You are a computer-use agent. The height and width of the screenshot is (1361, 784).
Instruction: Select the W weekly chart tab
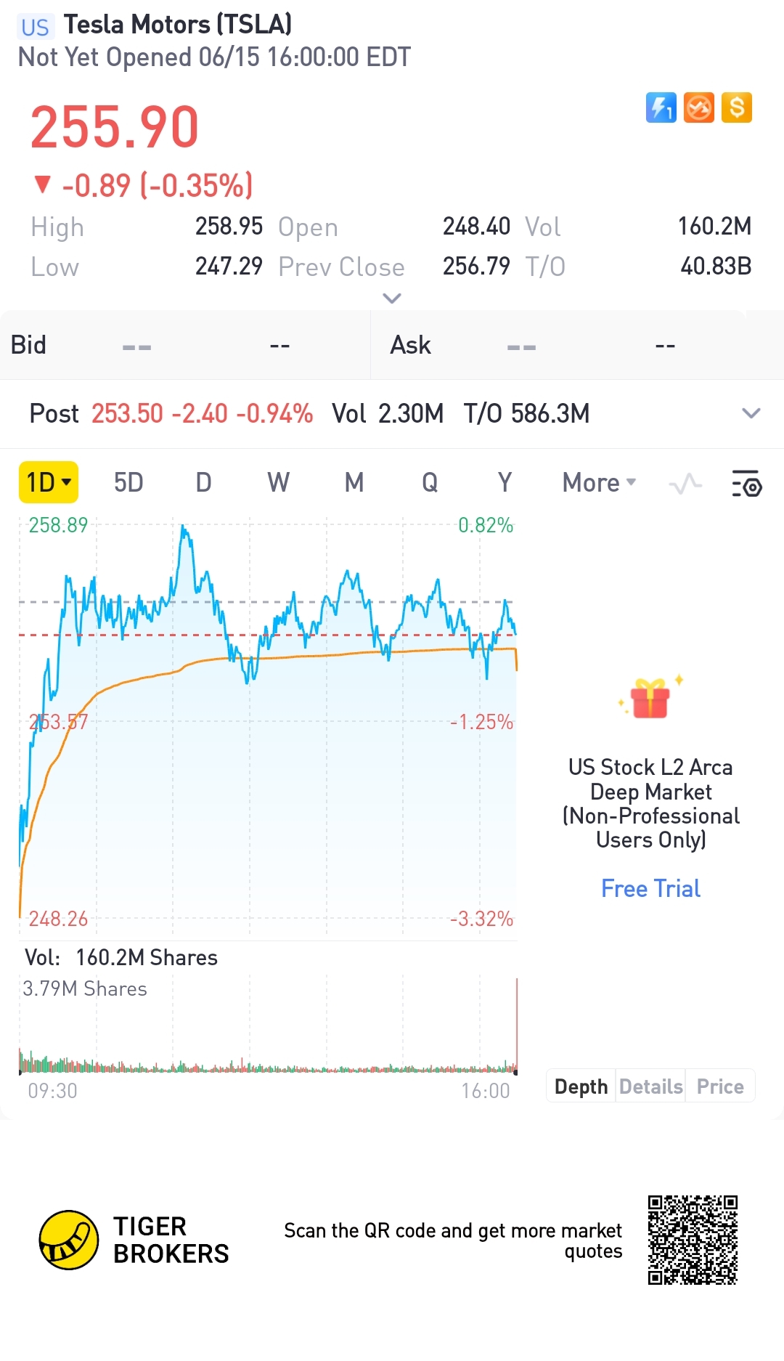pyautogui.click(x=278, y=483)
